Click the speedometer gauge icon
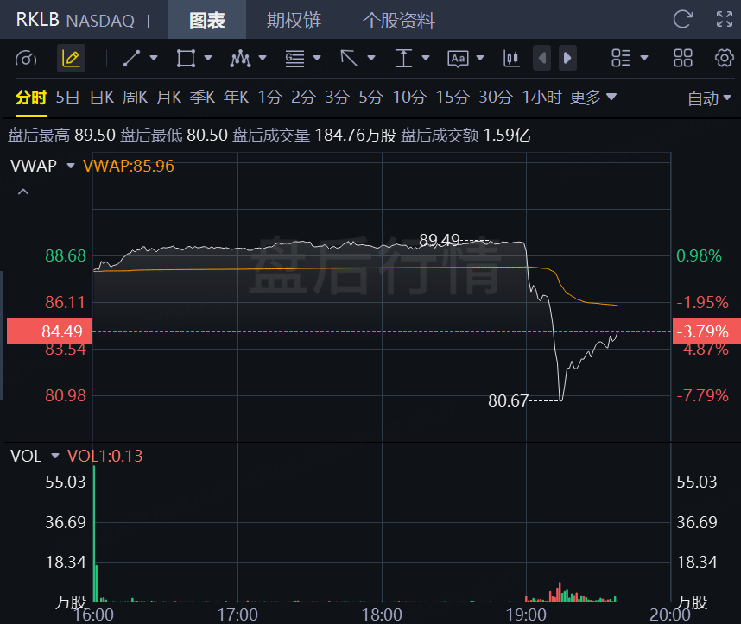Image resolution: width=741 pixels, height=624 pixels. [27, 59]
